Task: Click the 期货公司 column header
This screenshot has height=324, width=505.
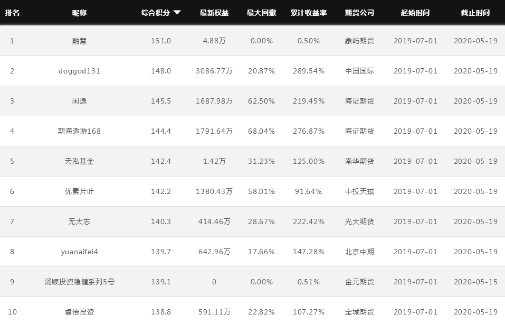Action: pos(359,13)
